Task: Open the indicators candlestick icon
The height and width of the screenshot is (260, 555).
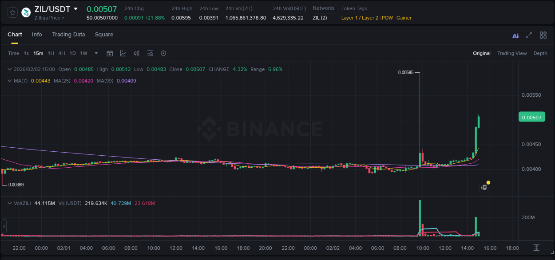Action: 136,53
